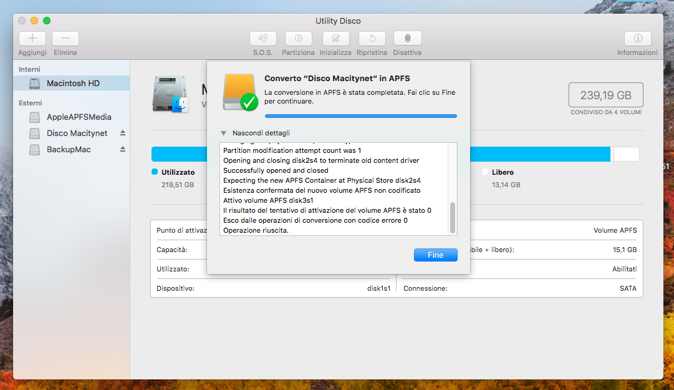674x390 pixels.
Task: Click the Ripristina restore icon
Action: (x=372, y=39)
